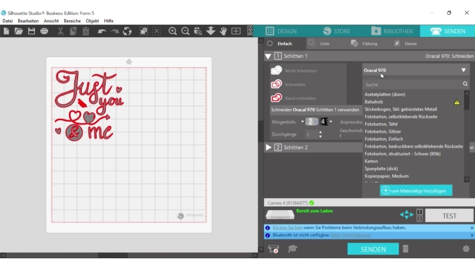Open the graduation cap tutorials icon

click(293, 249)
